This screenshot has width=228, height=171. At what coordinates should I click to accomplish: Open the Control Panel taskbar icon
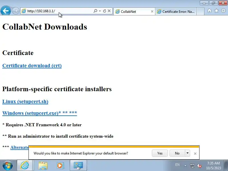click(78, 165)
